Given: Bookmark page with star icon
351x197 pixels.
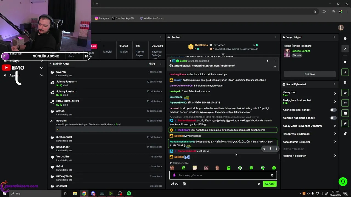Looking at the screenshot, I should coord(315,11).
